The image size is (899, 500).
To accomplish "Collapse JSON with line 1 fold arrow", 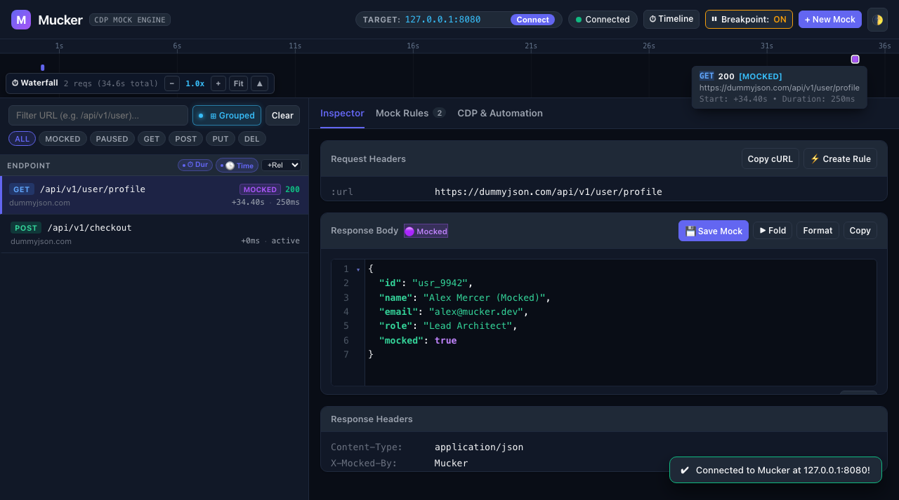I will (358, 269).
